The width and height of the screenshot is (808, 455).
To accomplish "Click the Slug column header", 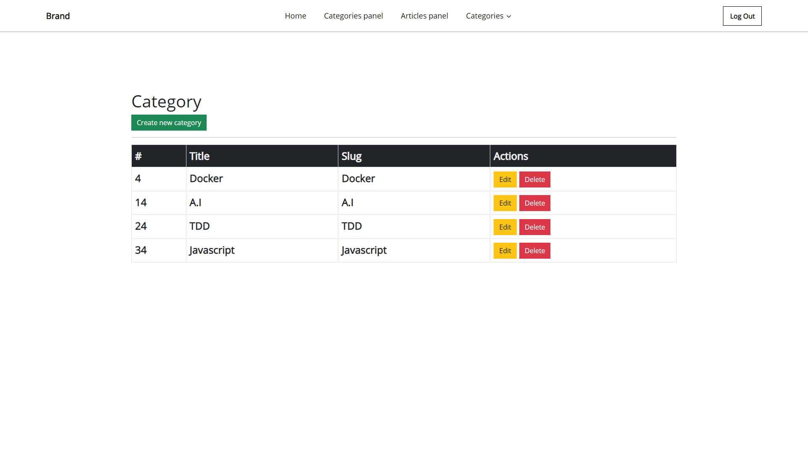I will pos(352,156).
